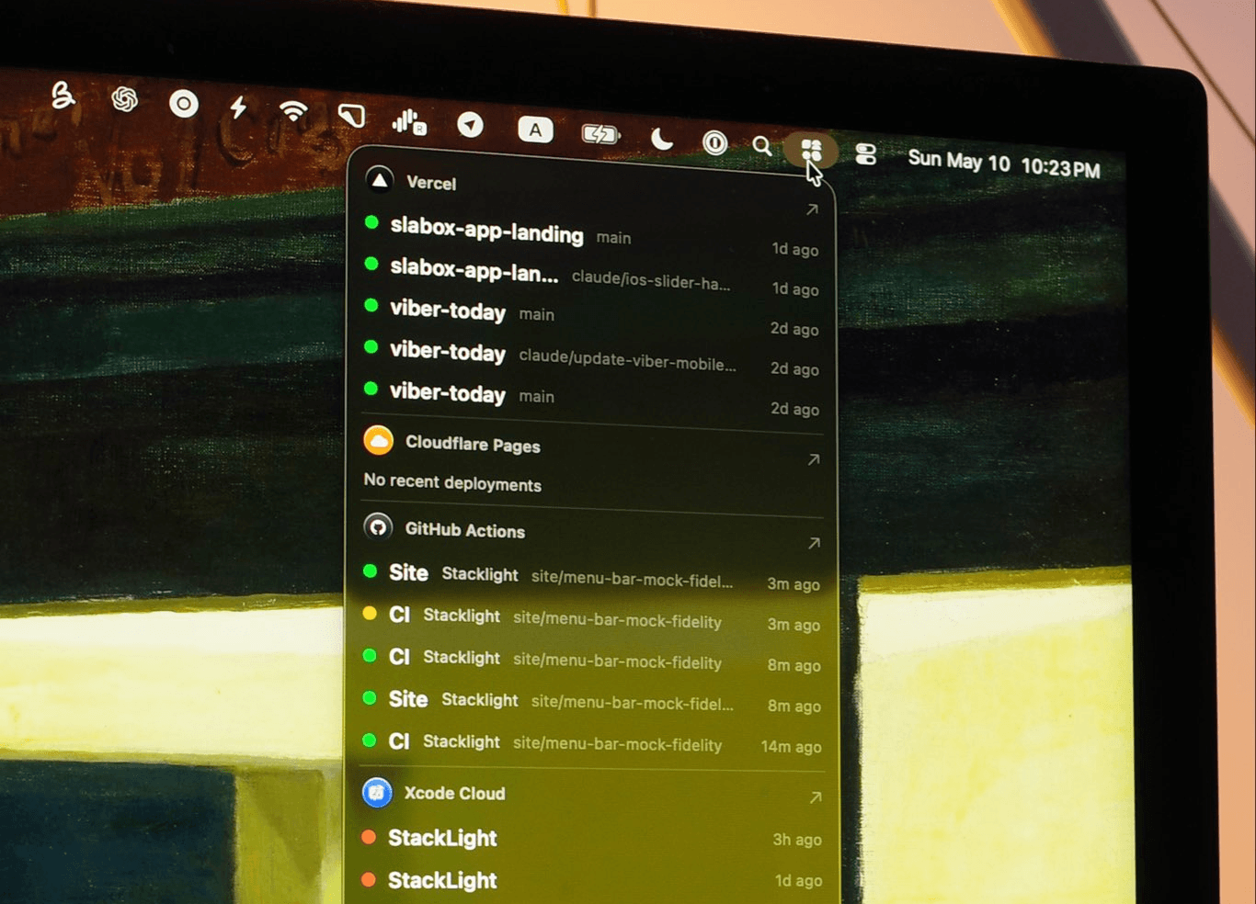Click the Vercel triangle logo
The image size is (1256, 904).
(x=379, y=179)
